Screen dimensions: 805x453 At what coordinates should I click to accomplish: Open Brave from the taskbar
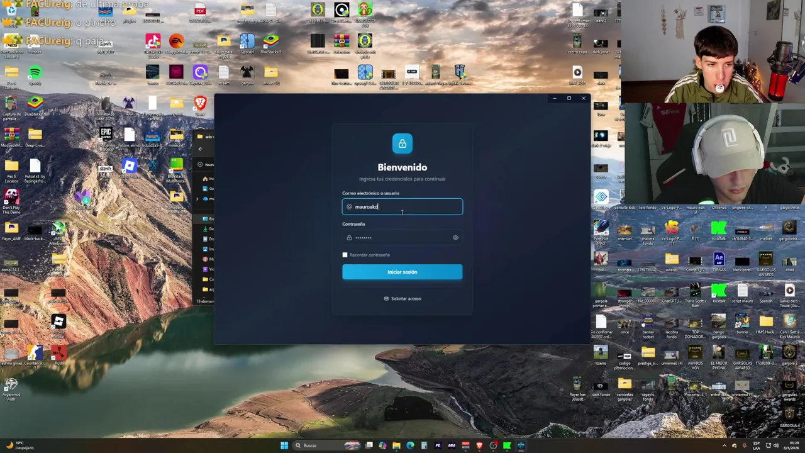pos(479,445)
